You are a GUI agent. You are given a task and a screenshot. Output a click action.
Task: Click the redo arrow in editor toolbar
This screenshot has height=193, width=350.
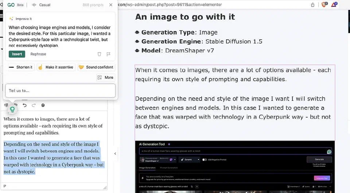(34, 105)
